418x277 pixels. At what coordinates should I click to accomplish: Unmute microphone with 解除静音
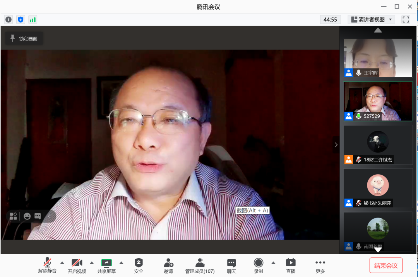47,266
